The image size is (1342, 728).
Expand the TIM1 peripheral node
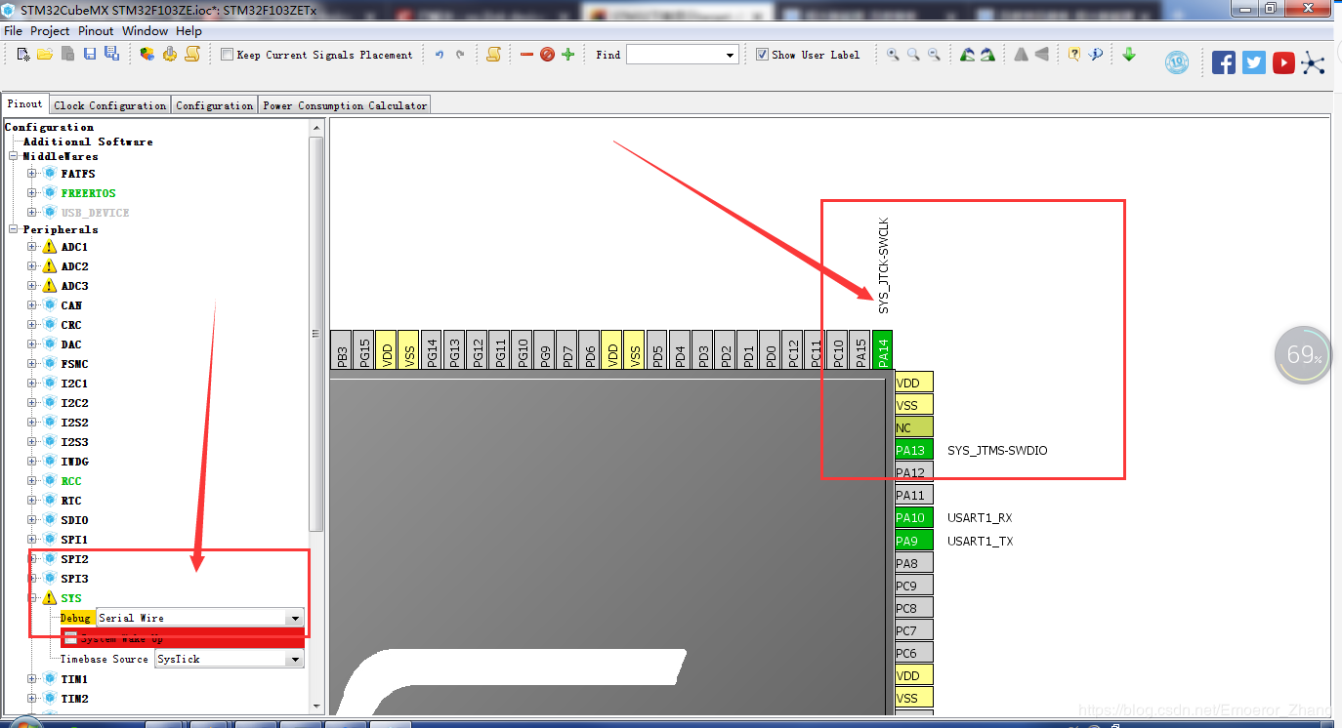click(x=32, y=679)
